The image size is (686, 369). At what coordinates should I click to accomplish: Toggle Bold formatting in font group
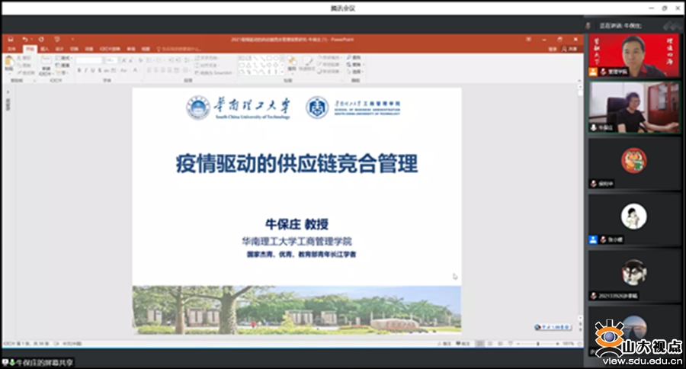79,70
